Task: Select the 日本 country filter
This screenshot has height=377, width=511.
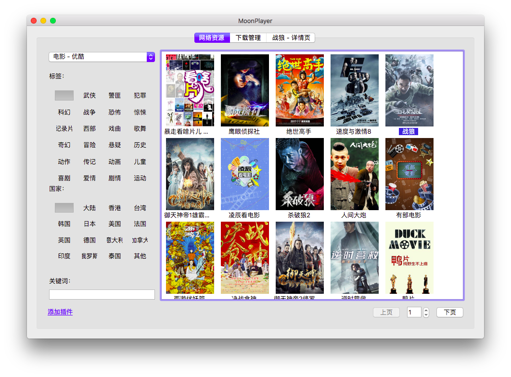Action: pos(89,224)
